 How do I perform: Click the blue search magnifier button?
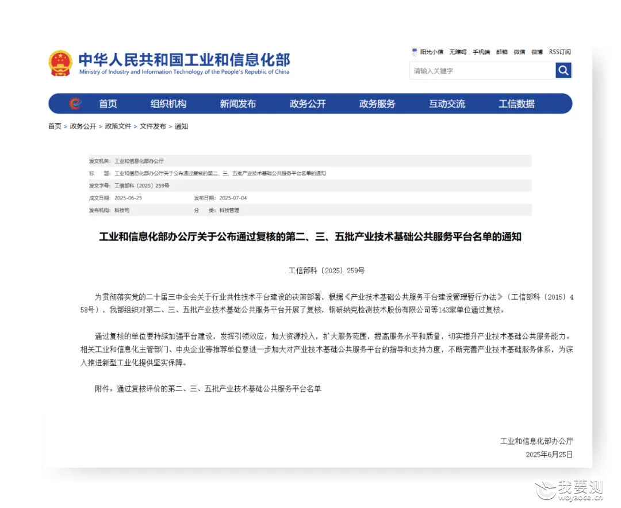pos(563,71)
